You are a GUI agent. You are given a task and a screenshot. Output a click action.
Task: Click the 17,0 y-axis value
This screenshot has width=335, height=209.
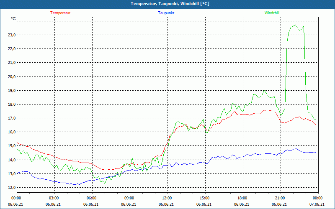12,118
